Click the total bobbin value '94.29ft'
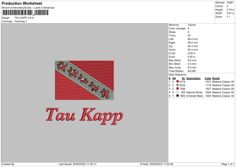 tap(192, 71)
